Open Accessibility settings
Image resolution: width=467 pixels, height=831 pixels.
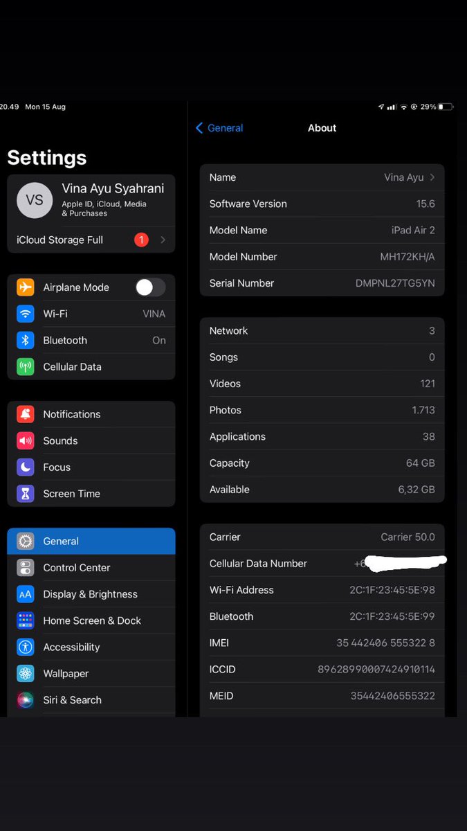point(91,647)
